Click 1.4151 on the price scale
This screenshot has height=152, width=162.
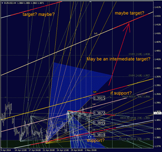point(158,16)
